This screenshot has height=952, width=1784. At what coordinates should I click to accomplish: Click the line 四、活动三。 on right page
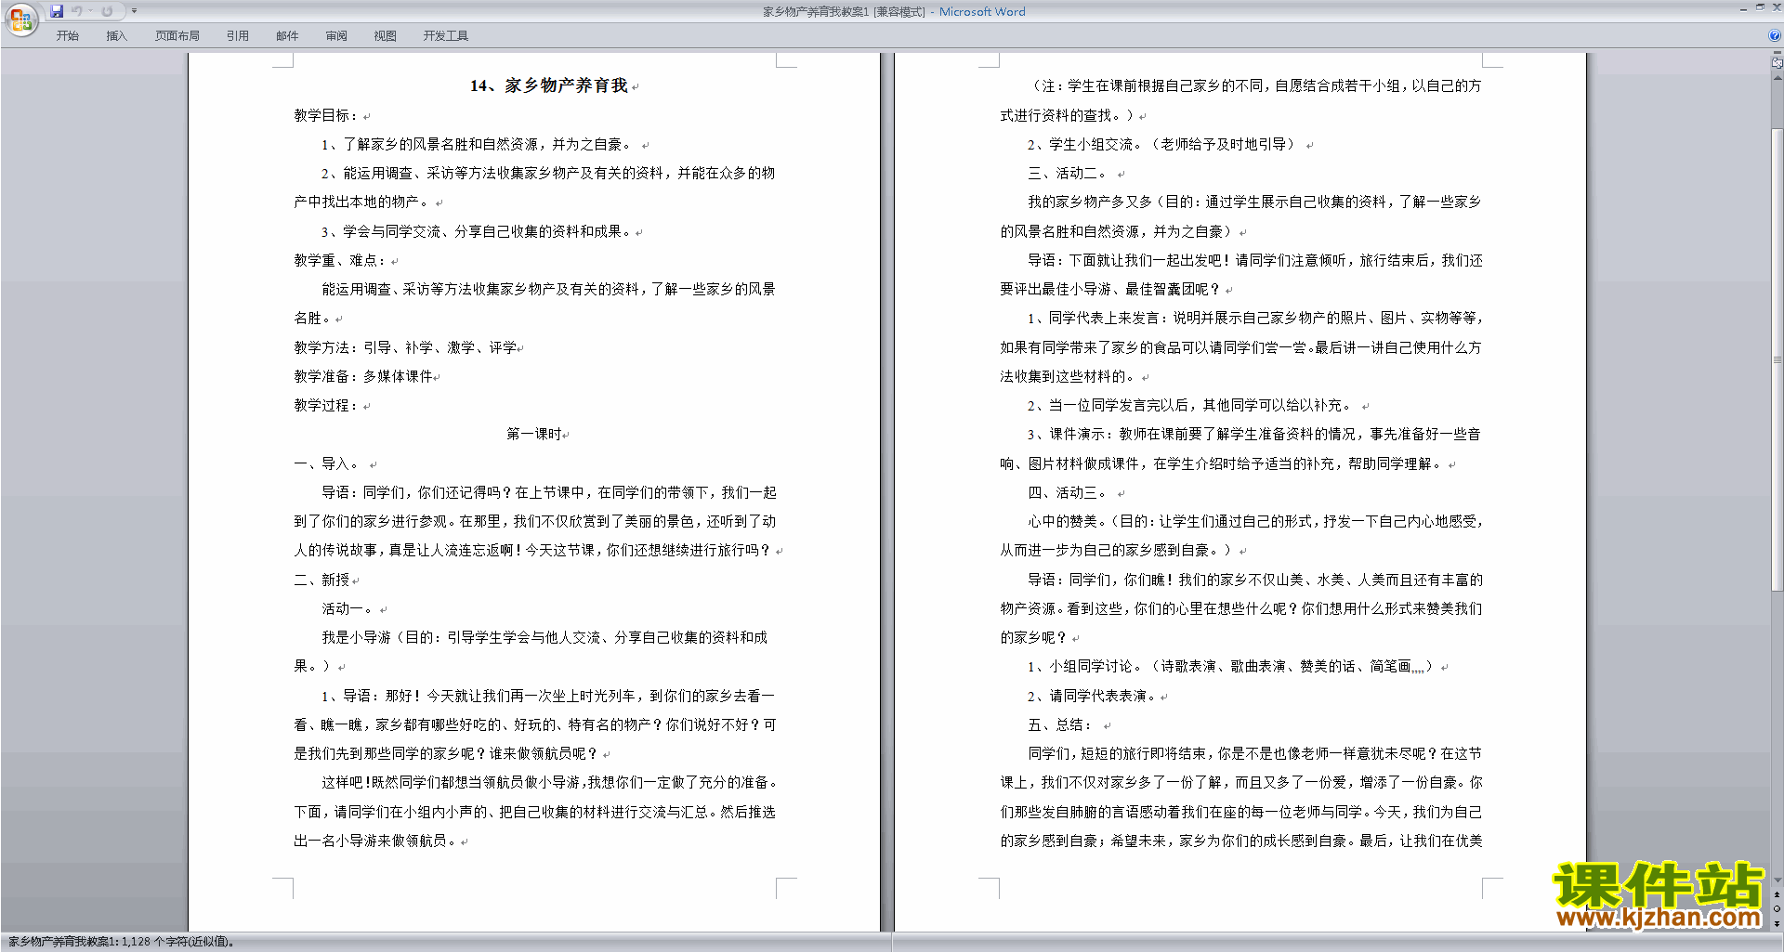click(x=1069, y=492)
